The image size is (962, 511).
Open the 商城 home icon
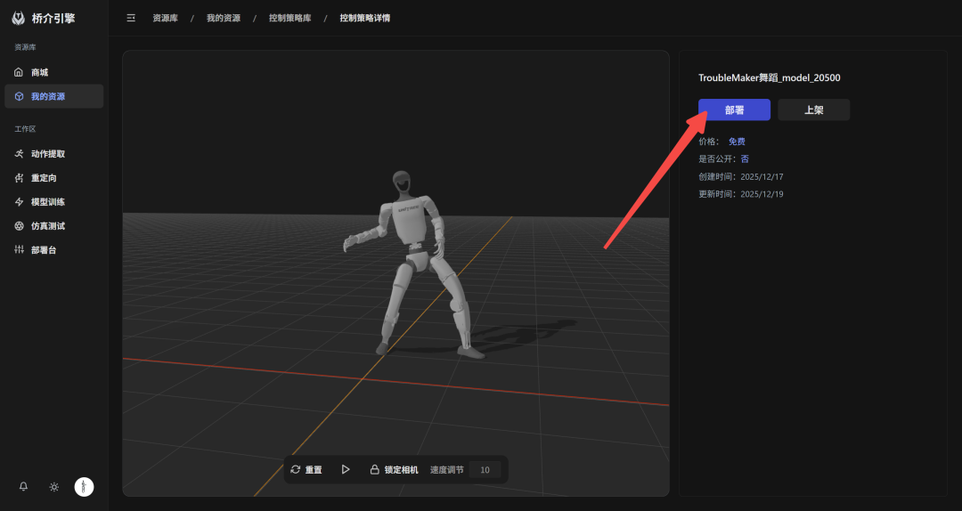(x=19, y=72)
